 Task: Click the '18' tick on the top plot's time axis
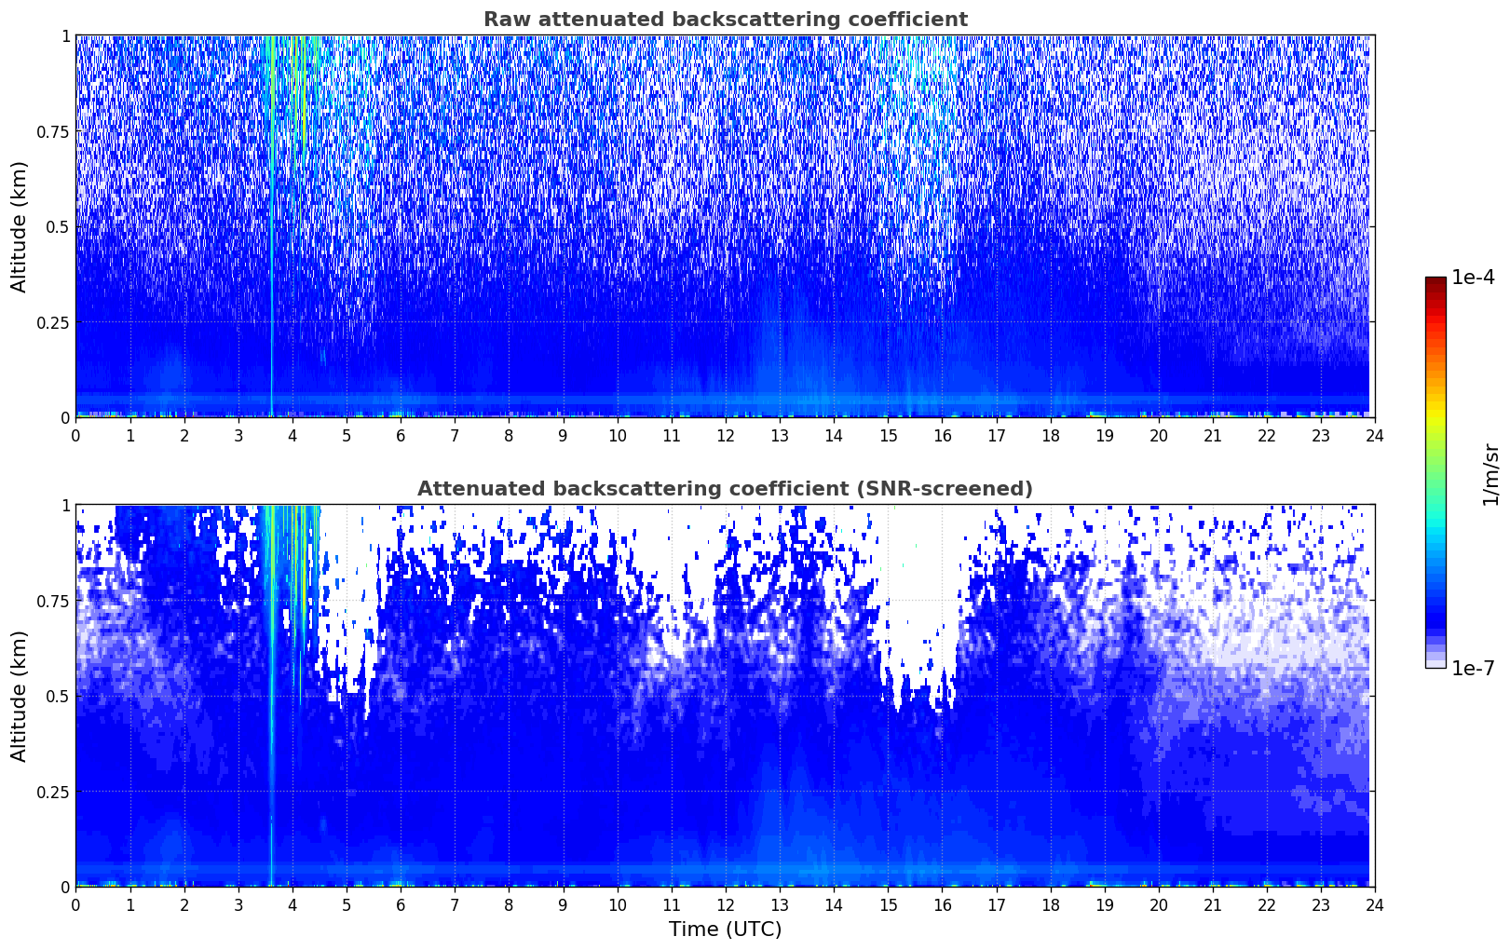coord(1050,435)
